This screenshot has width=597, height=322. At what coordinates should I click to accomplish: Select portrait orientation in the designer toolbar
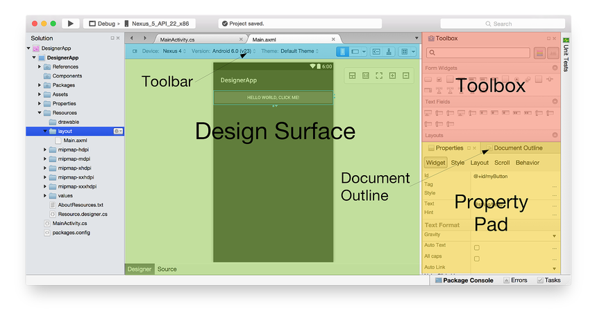pyautogui.click(x=342, y=52)
